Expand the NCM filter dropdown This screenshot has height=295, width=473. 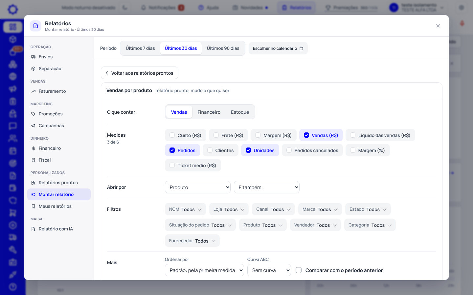pos(185,209)
